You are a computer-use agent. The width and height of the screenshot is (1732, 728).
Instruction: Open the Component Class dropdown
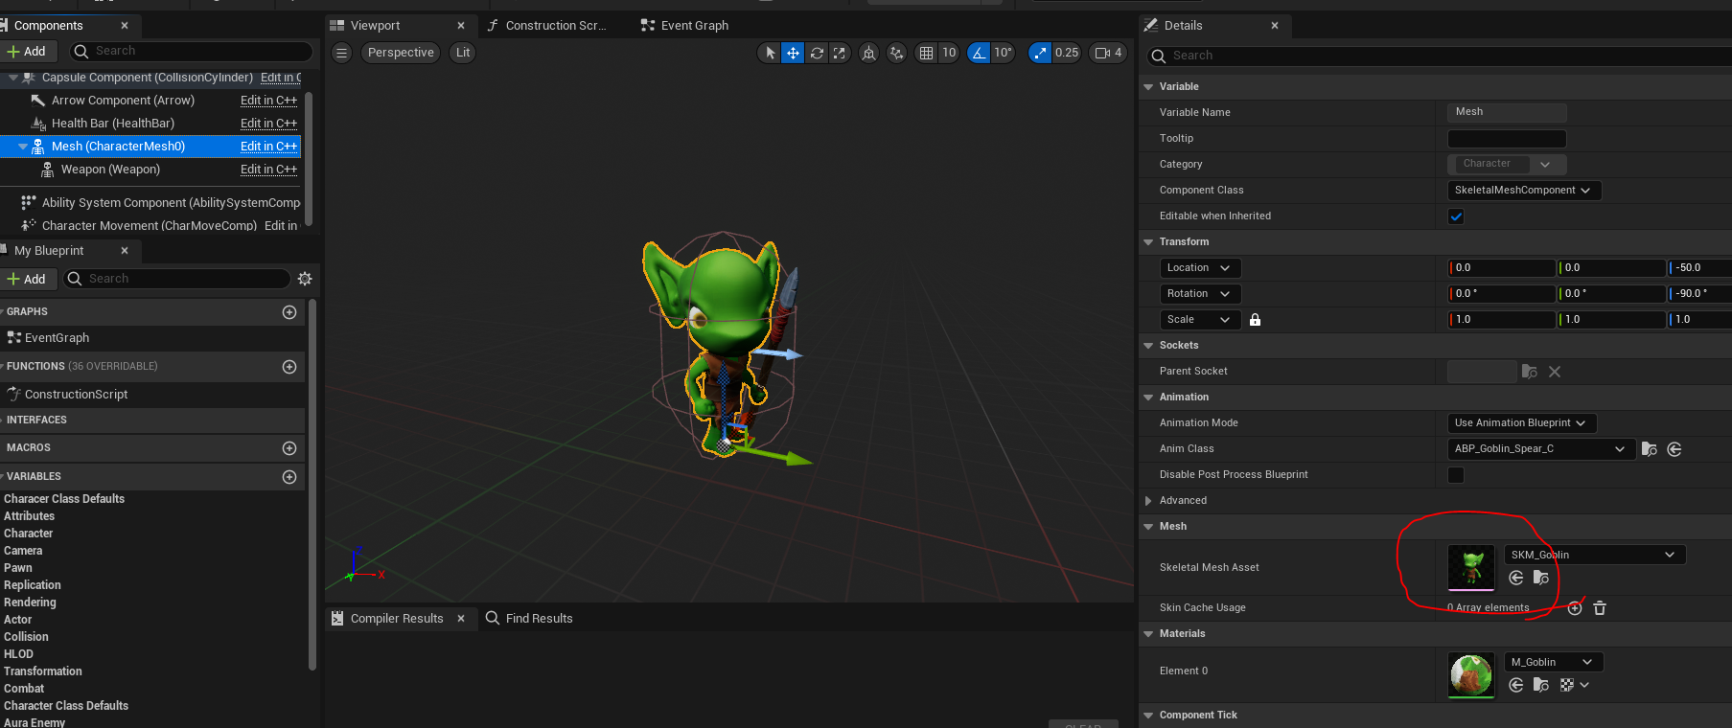pyautogui.click(x=1524, y=191)
